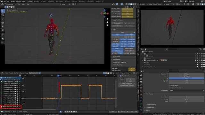
Task: Toggle visibility of SPEAR-PARENT channel
Action: click(3, 107)
